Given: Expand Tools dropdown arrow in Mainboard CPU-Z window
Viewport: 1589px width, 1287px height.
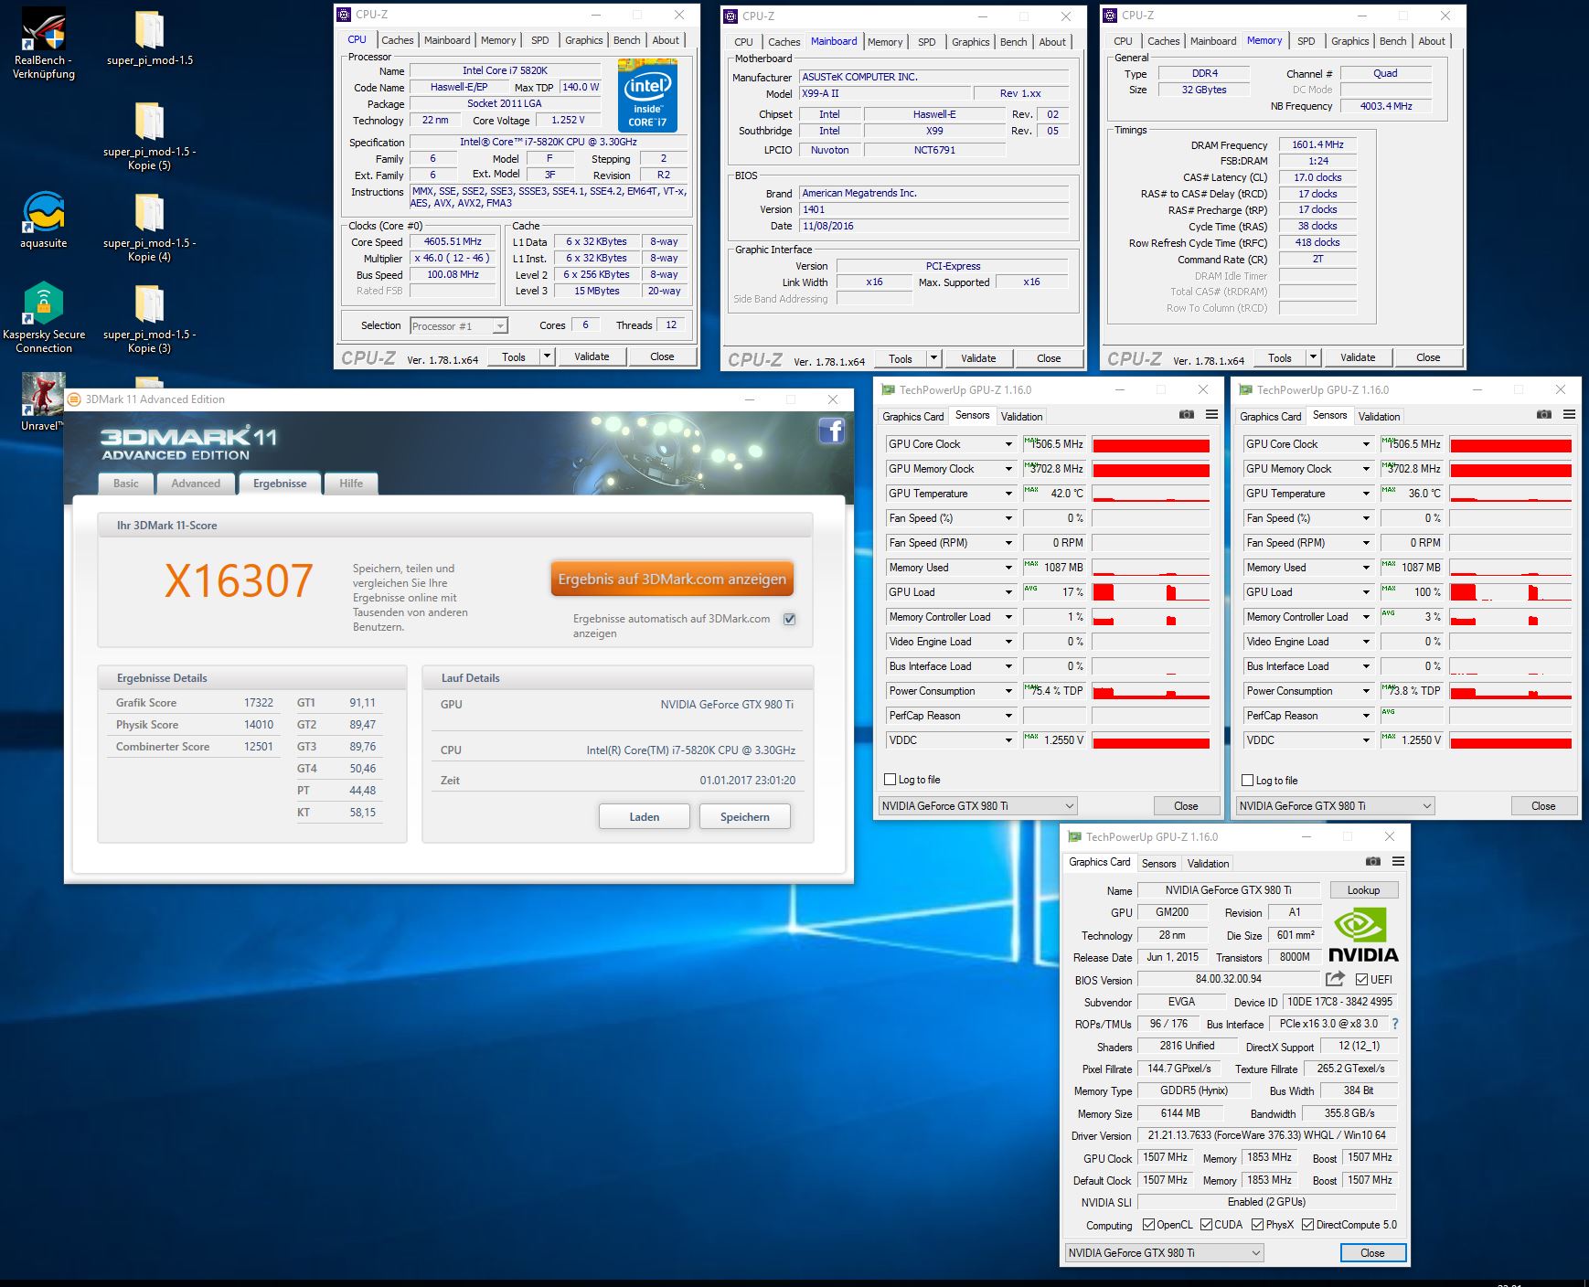Looking at the screenshot, I should [934, 358].
